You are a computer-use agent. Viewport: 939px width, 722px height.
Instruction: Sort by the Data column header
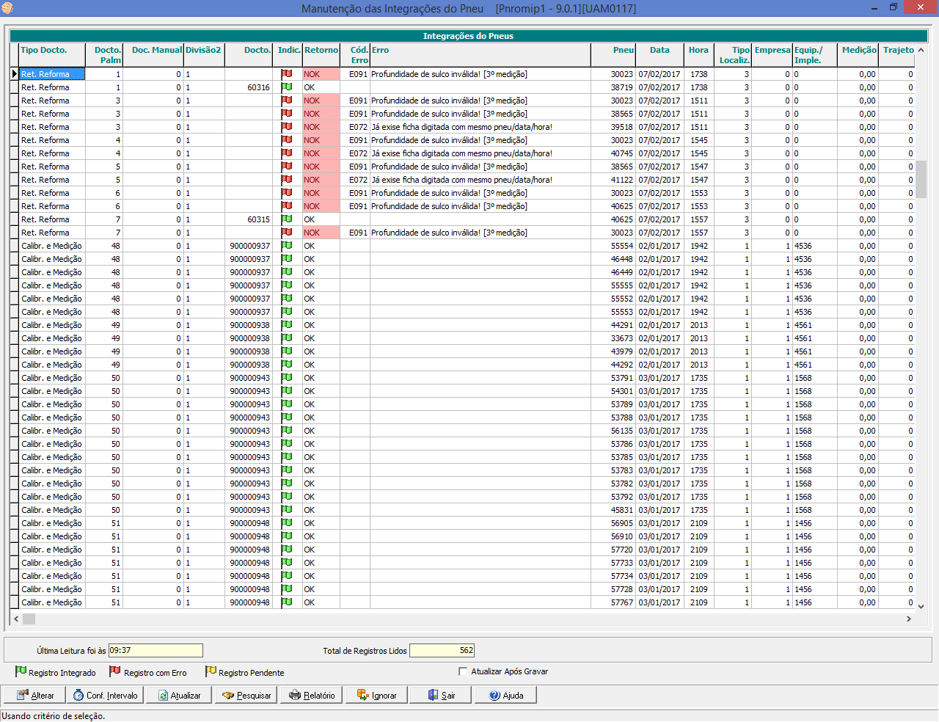click(659, 50)
